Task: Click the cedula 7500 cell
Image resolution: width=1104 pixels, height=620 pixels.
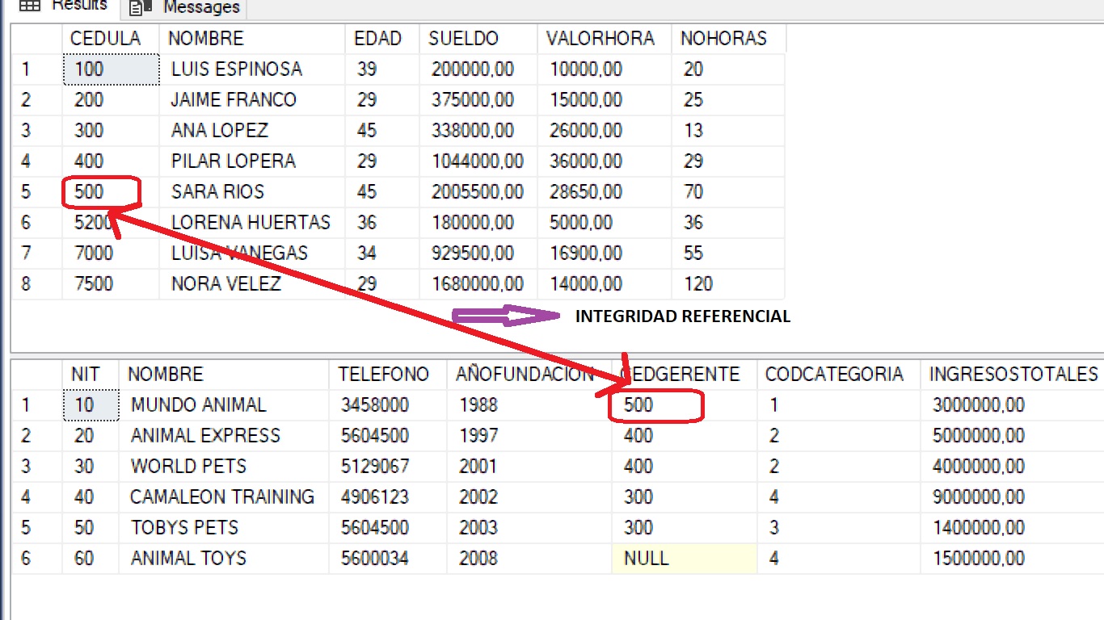Action: point(111,284)
